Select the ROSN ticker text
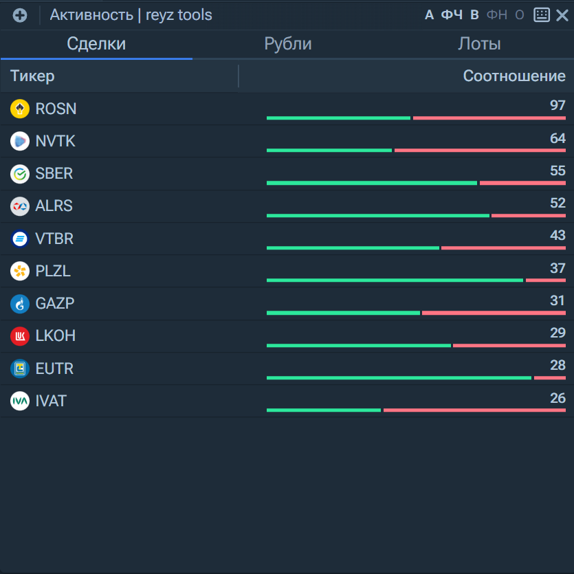The height and width of the screenshot is (574, 574). pyautogui.click(x=56, y=109)
